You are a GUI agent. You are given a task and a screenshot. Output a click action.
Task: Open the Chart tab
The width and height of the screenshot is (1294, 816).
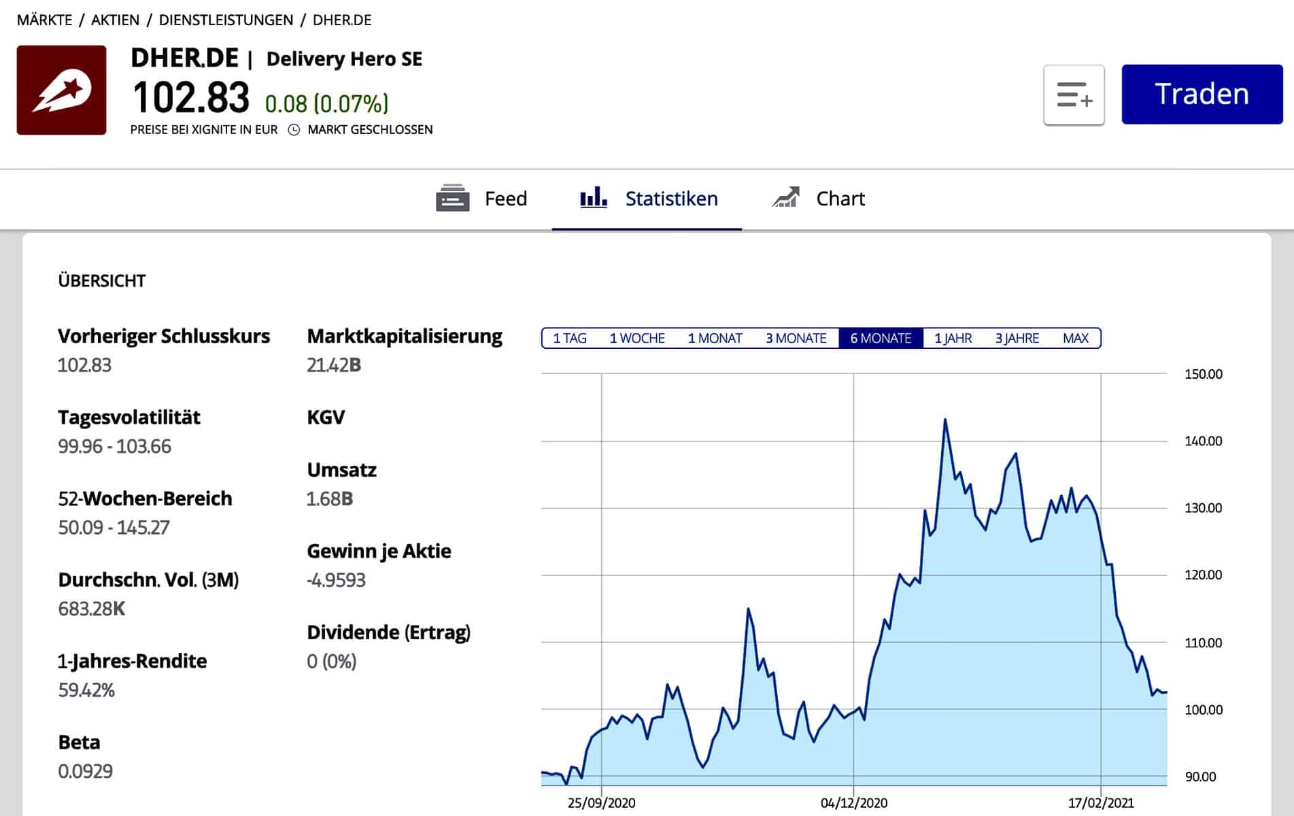click(x=819, y=199)
